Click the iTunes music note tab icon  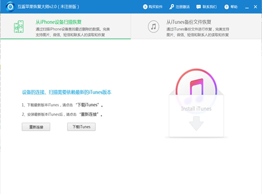pyautogui.click(x=154, y=27)
